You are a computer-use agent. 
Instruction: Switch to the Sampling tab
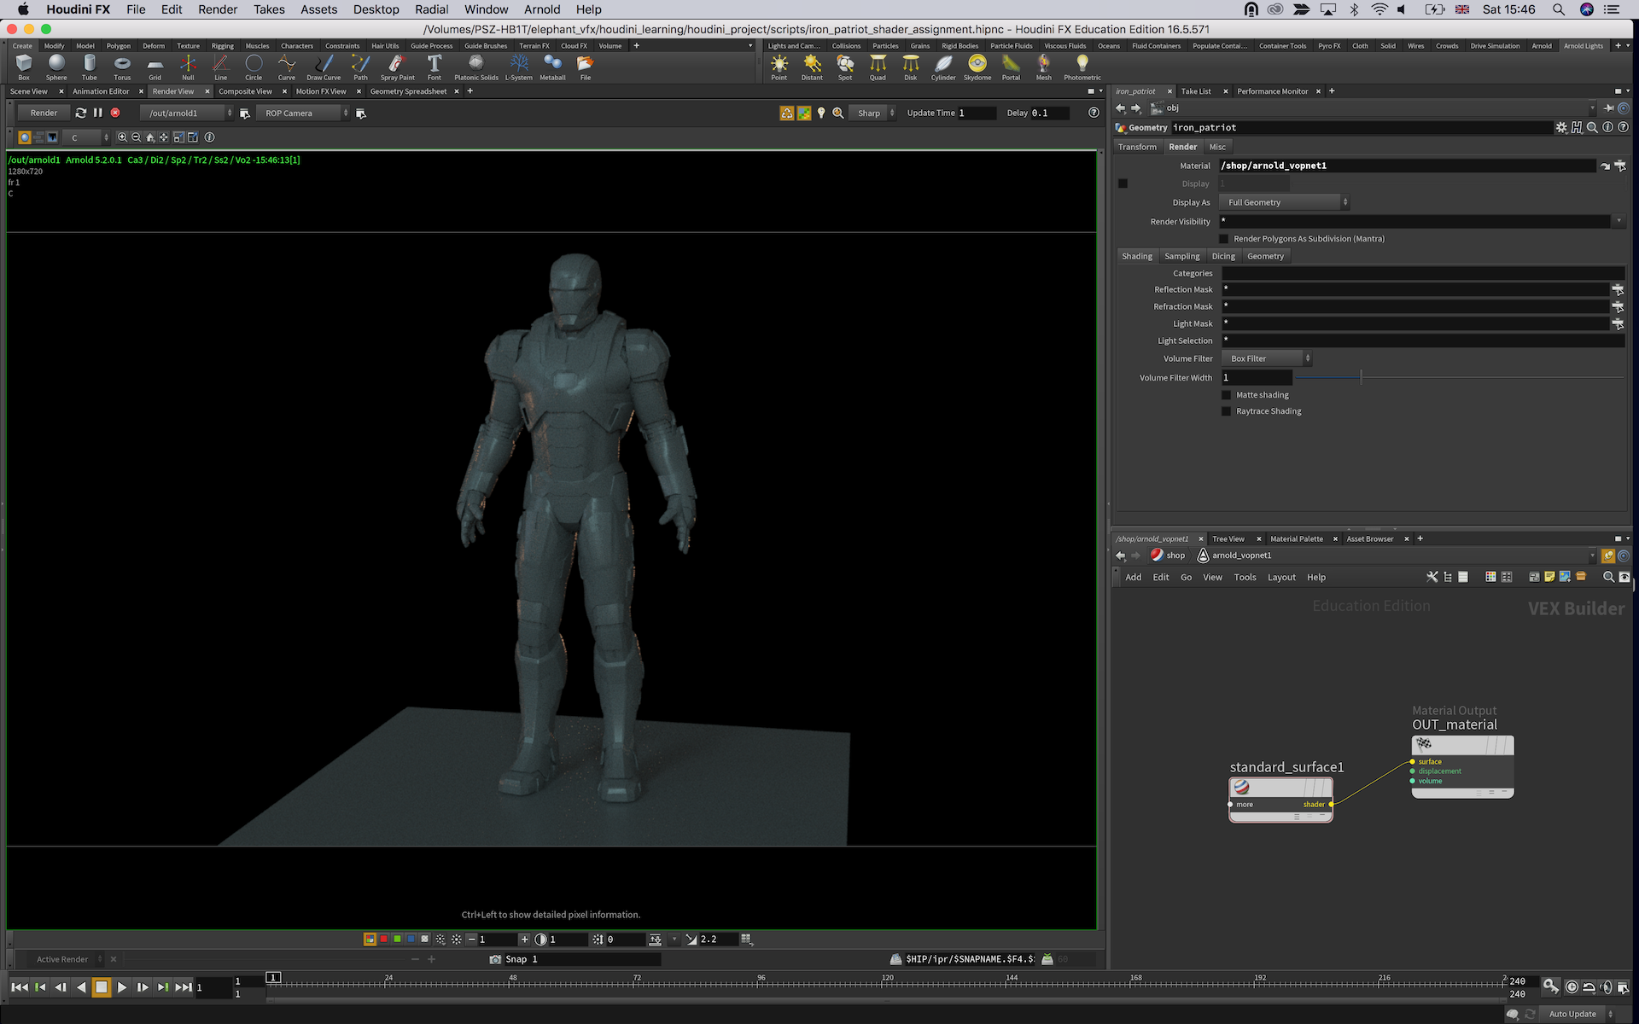click(1181, 256)
